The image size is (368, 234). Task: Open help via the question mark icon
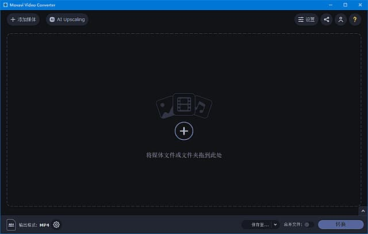click(355, 20)
